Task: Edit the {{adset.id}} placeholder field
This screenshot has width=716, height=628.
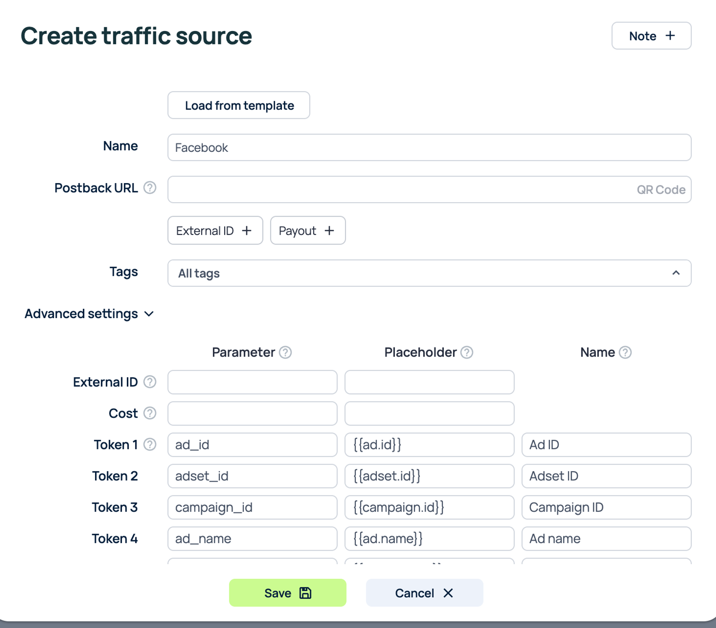Action: [429, 476]
